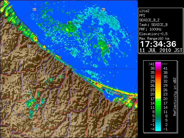Click the 'Task: SEAICE_B' line
Image resolution: width=184 pixels, height=138 pixels.
click(x=153, y=25)
